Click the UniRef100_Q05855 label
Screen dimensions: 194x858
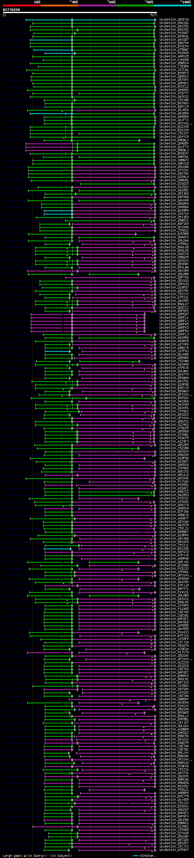point(174,625)
